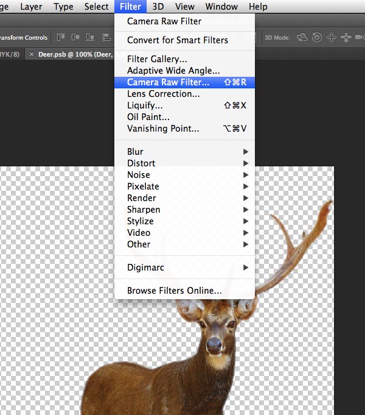This screenshot has height=415, width=365.
Task: Select the 3D Rotate mode icon
Action: coord(302,38)
